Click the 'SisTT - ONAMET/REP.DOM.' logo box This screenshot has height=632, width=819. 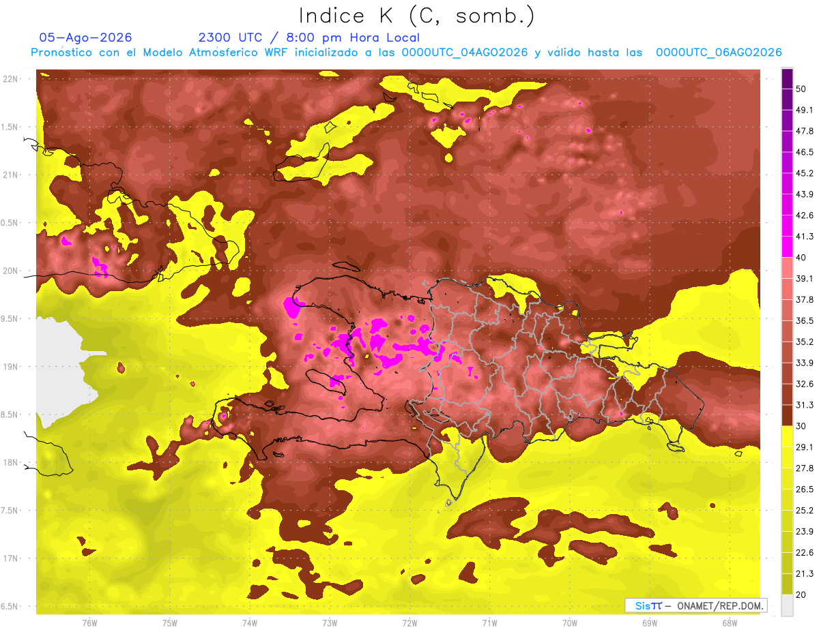(695, 605)
